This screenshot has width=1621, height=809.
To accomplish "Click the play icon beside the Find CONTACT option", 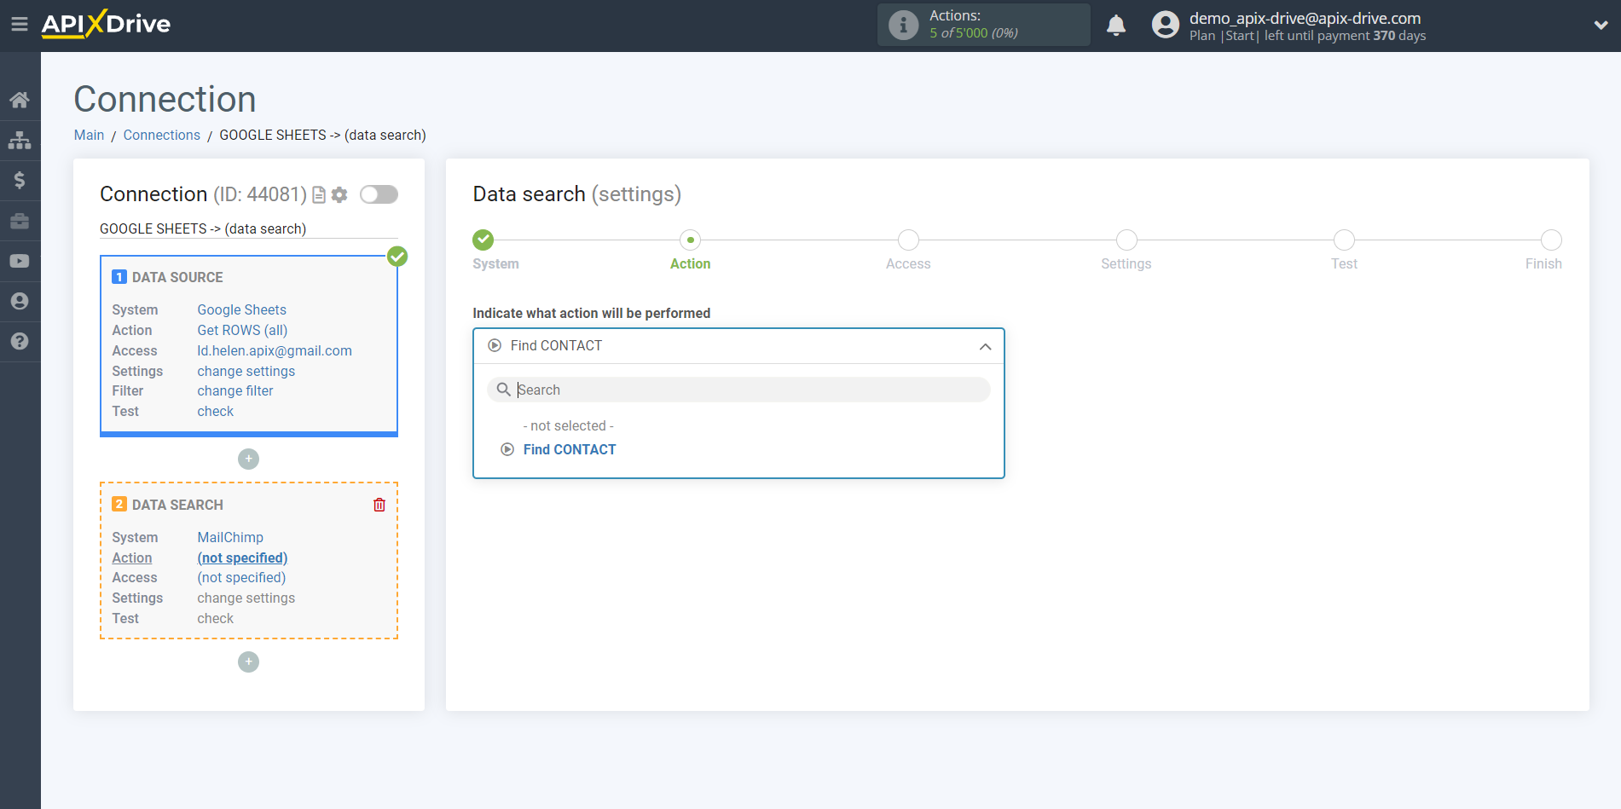I will pos(507,449).
